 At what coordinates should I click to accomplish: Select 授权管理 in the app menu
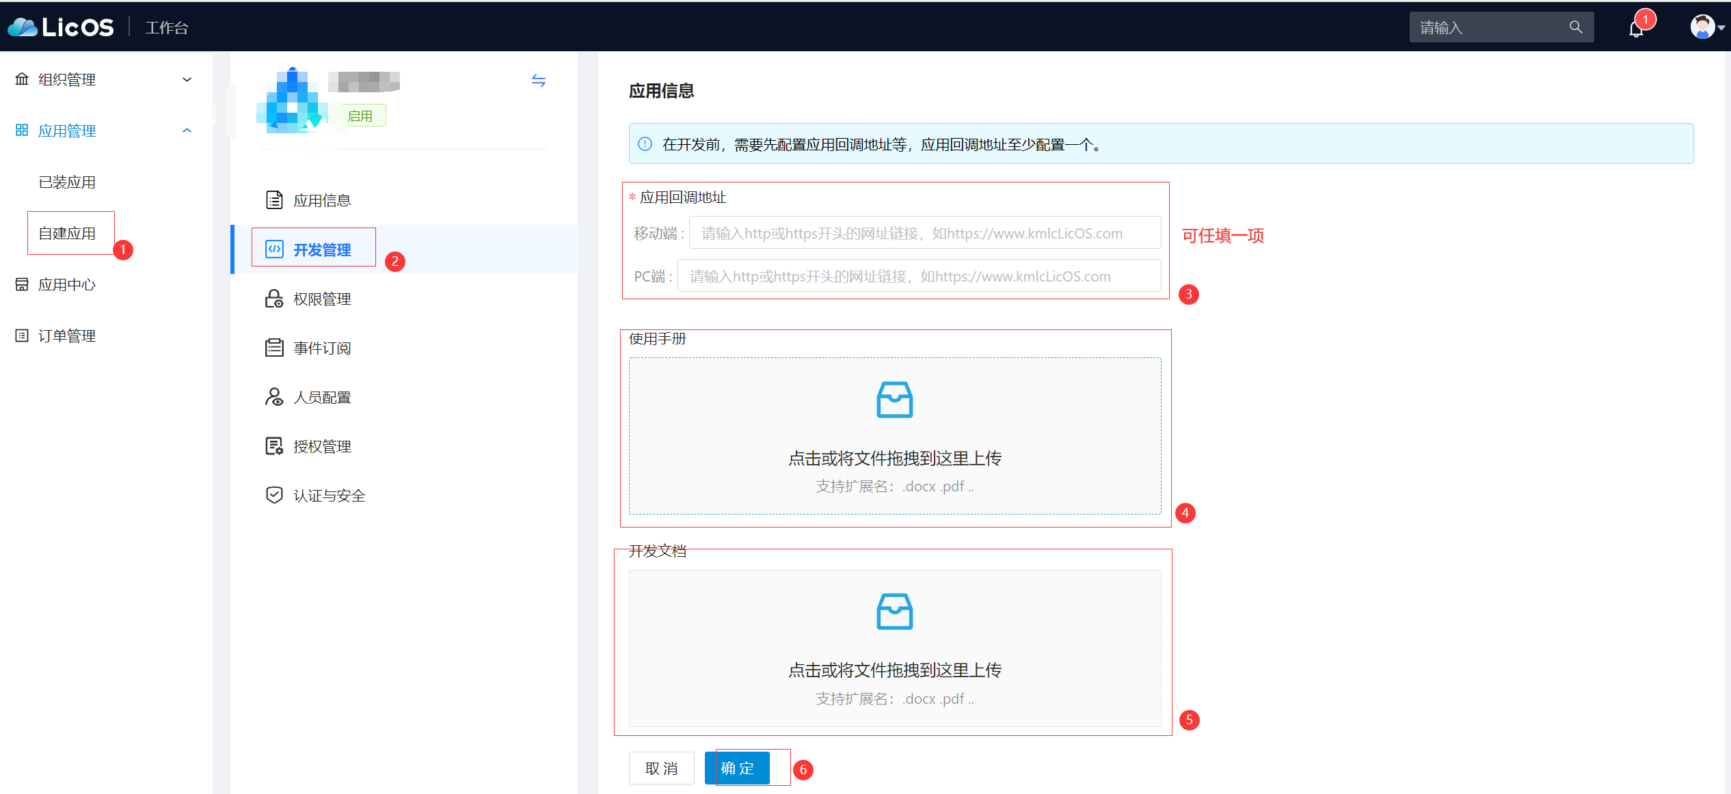pyautogui.click(x=404, y=446)
